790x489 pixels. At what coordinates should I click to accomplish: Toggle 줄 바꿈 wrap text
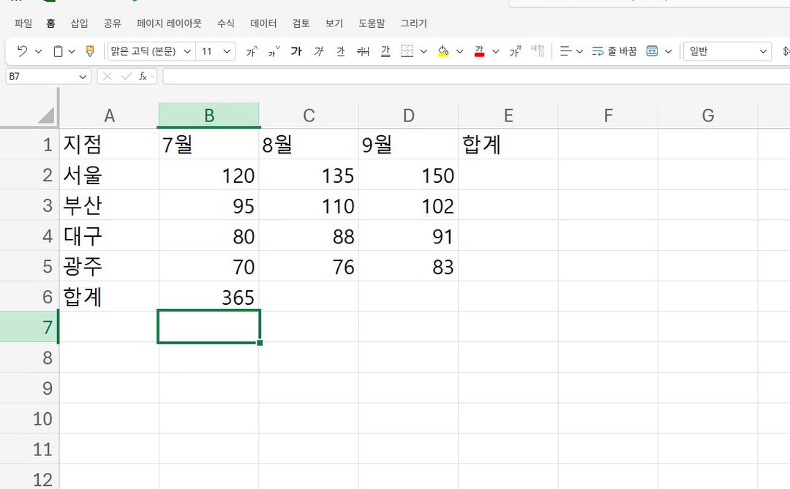pyautogui.click(x=614, y=51)
